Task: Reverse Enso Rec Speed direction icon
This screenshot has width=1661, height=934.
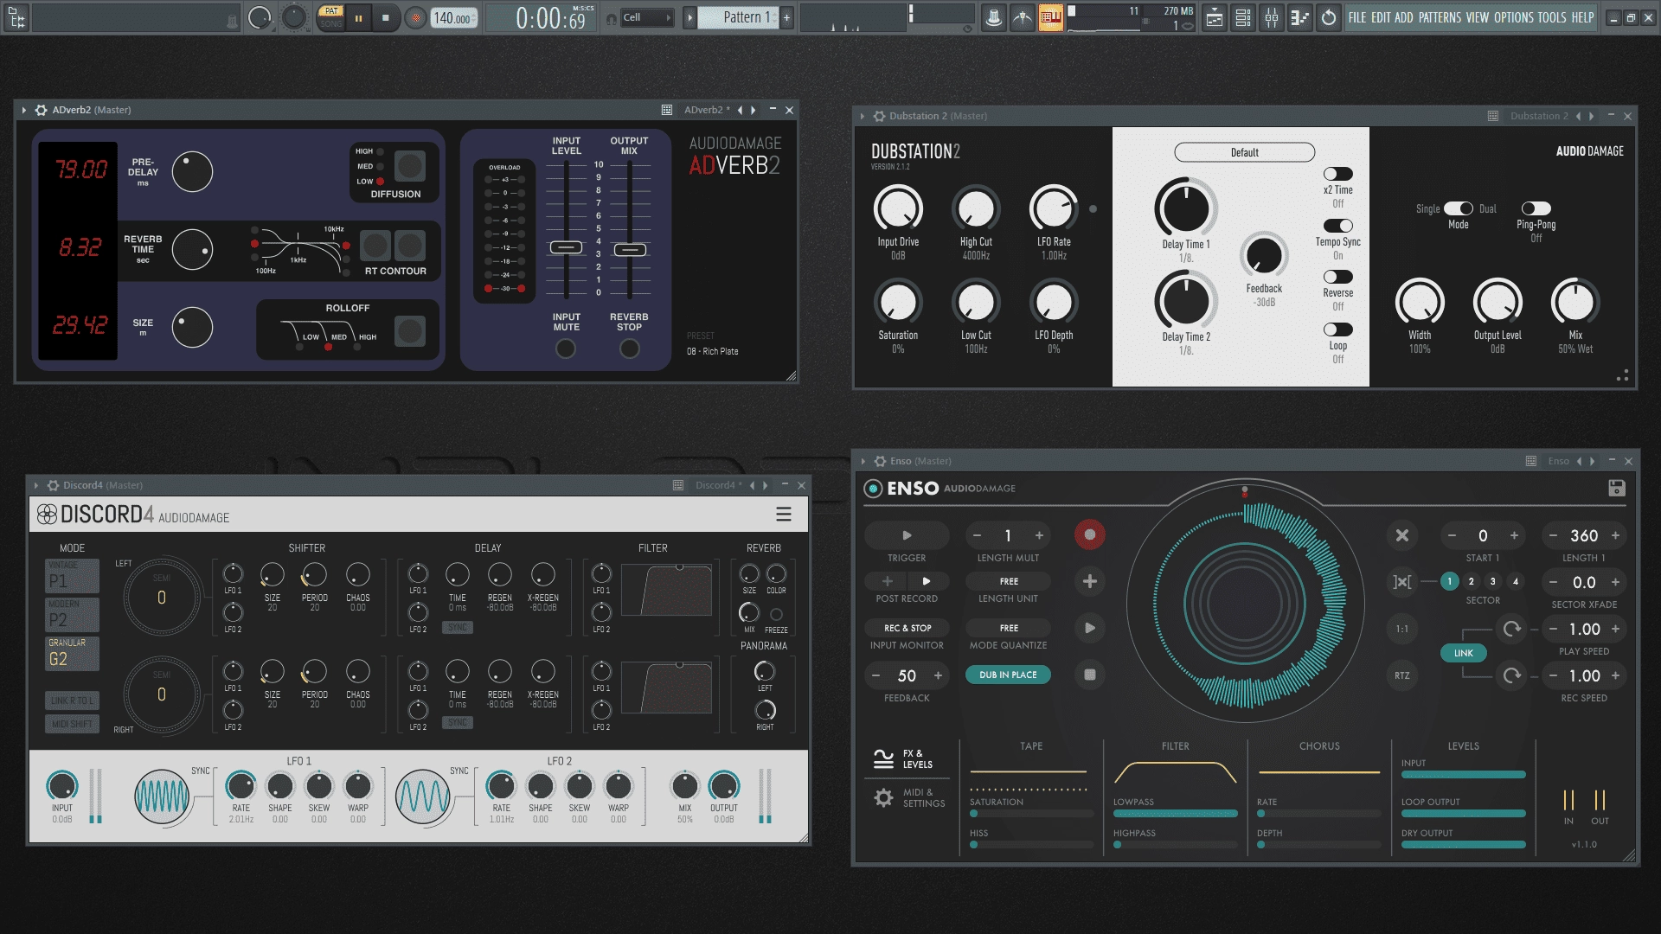Action: click(x=1512, y=675)
